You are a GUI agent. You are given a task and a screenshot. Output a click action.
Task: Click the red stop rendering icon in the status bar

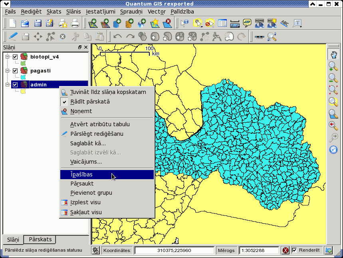coord(285,250)
